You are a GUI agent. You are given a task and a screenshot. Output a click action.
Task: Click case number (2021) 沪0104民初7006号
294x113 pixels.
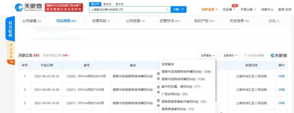85,90
